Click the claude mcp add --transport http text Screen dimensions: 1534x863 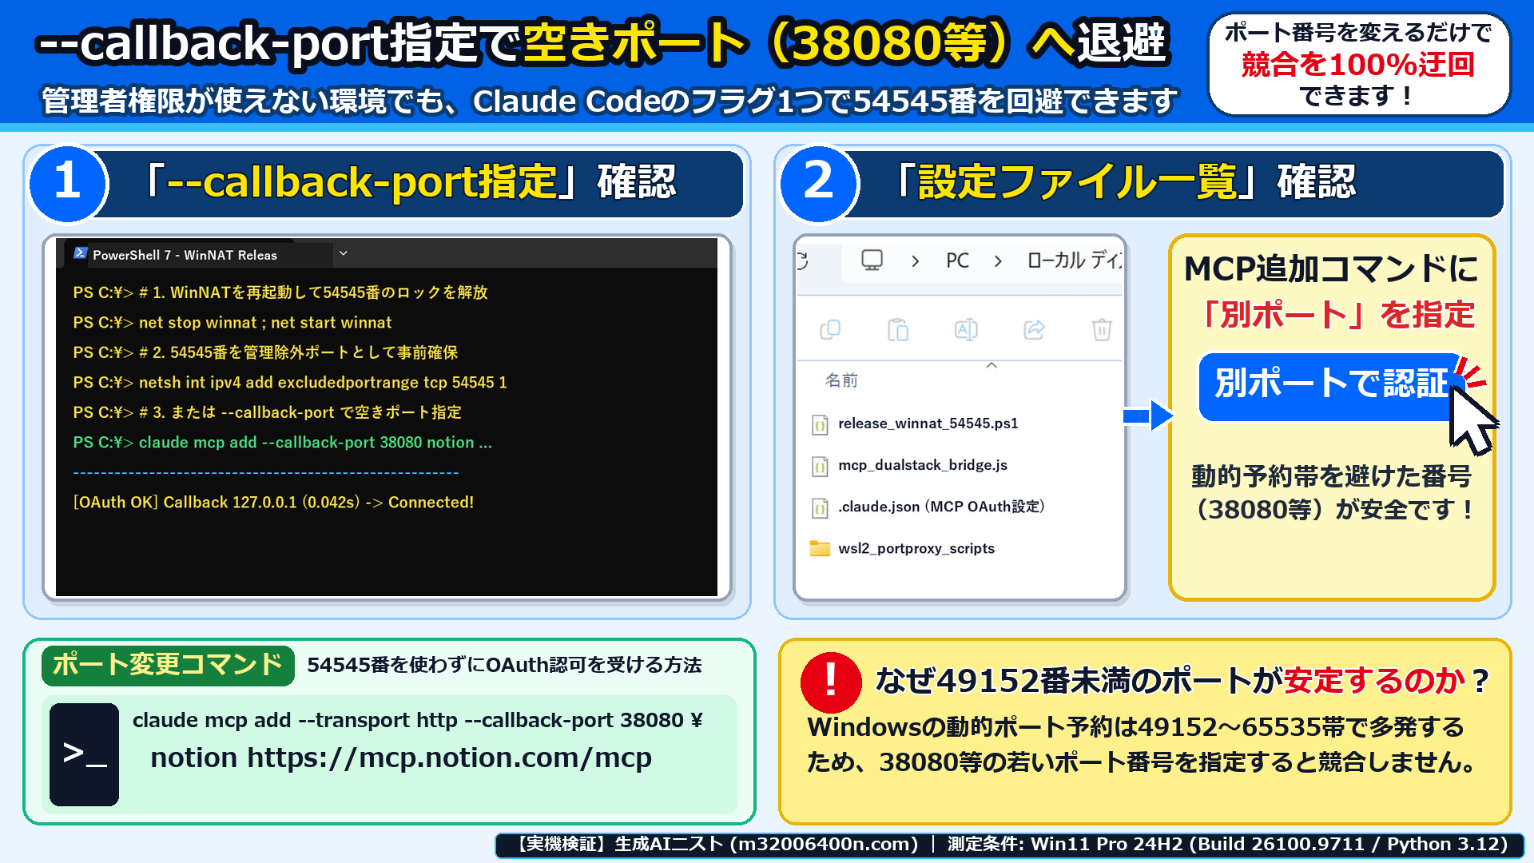[x=417, y=720]
